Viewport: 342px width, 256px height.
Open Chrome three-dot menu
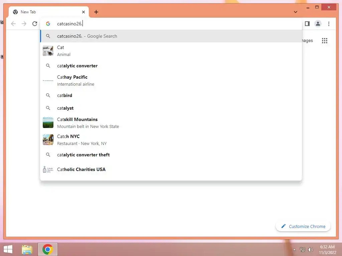pyautogui.click(x=329, y=24)
